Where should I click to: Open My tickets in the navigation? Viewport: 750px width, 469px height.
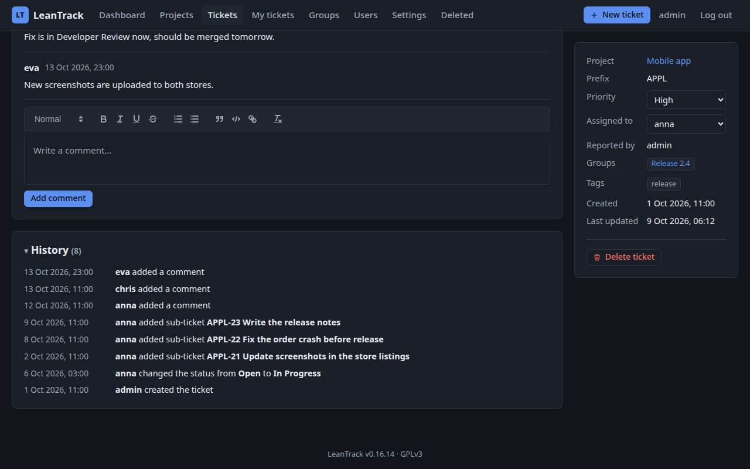273,15
